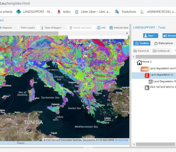Click the gears icon beside Land Degradation N...
Image resolution: width=176 pixels, height=152 pixels.
click(151, 82)
